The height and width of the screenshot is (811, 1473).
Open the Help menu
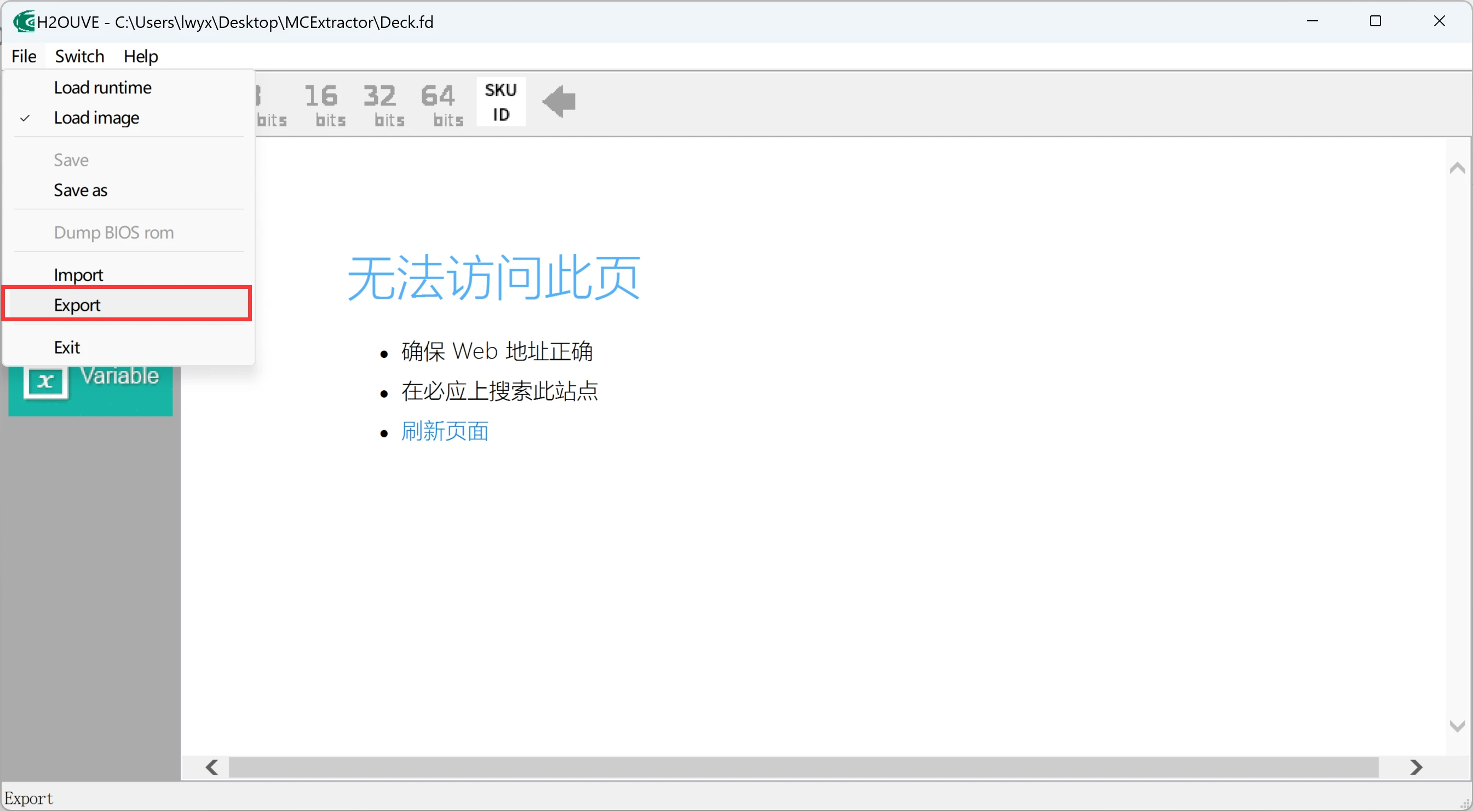(141, 56)
